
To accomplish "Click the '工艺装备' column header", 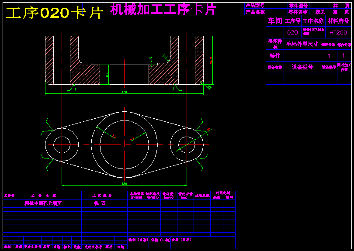I will [x=102, y=196].
